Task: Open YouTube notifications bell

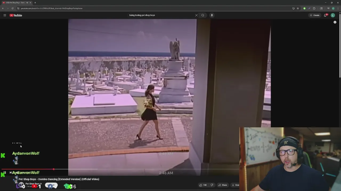Action: click(326, 15)
